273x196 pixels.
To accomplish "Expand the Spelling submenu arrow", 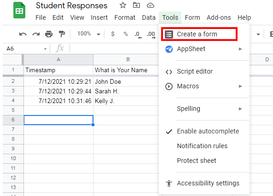I will (240, 109).
